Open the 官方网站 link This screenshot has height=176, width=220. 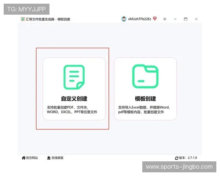coord(30,158)
